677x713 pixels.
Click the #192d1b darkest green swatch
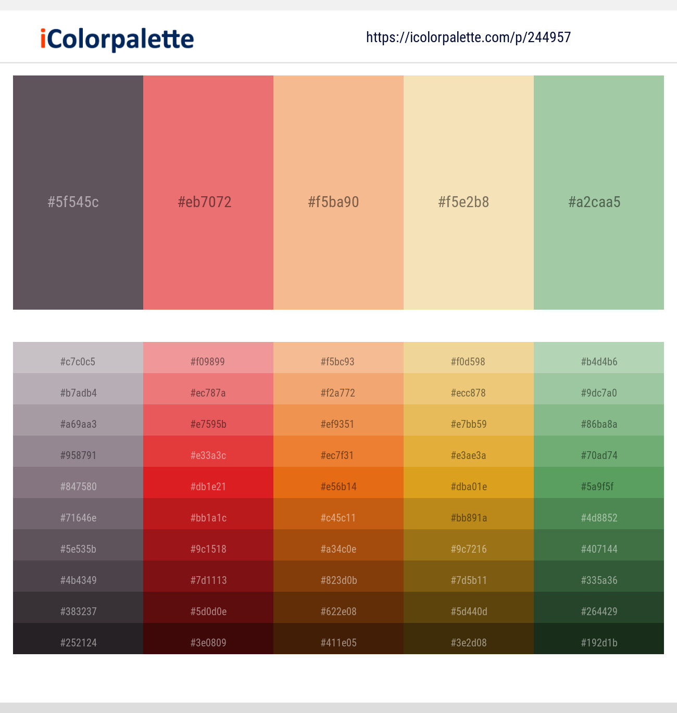click(598, 643)
